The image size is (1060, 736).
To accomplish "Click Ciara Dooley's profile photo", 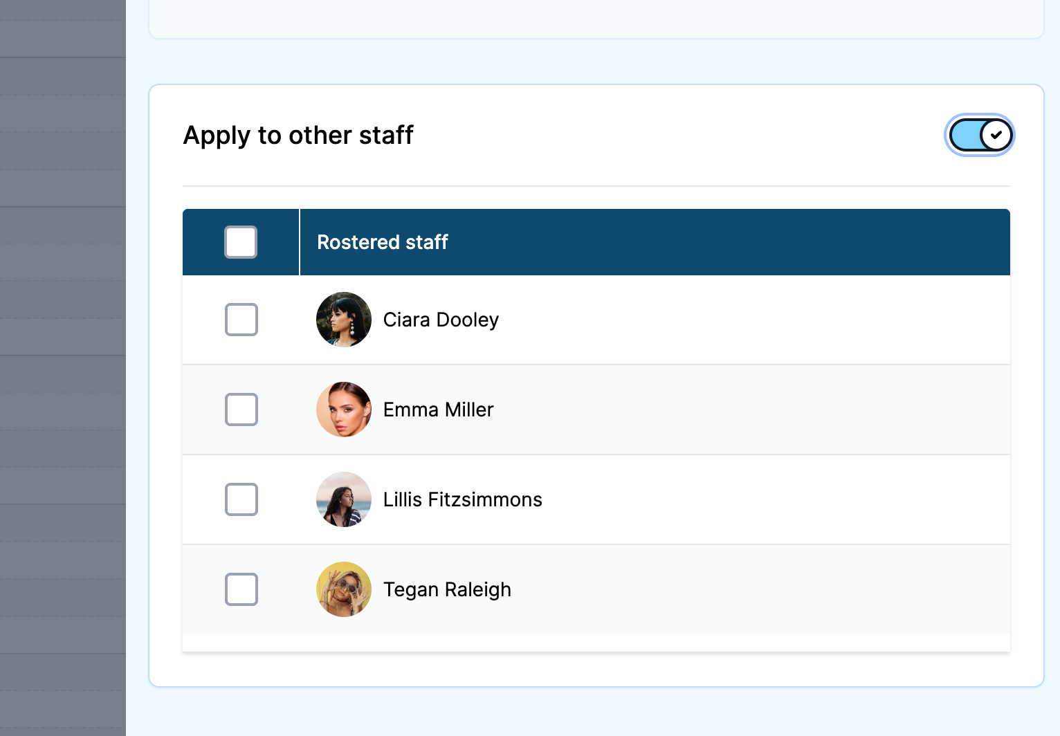I will click(x=344, y=320).
